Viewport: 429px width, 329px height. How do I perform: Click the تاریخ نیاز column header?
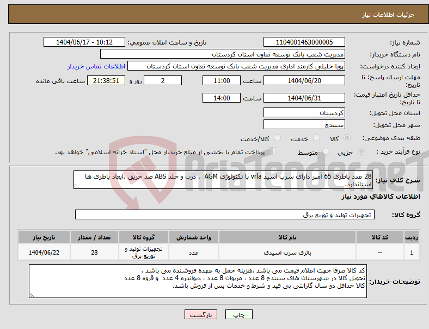click(x=44, y=237)
